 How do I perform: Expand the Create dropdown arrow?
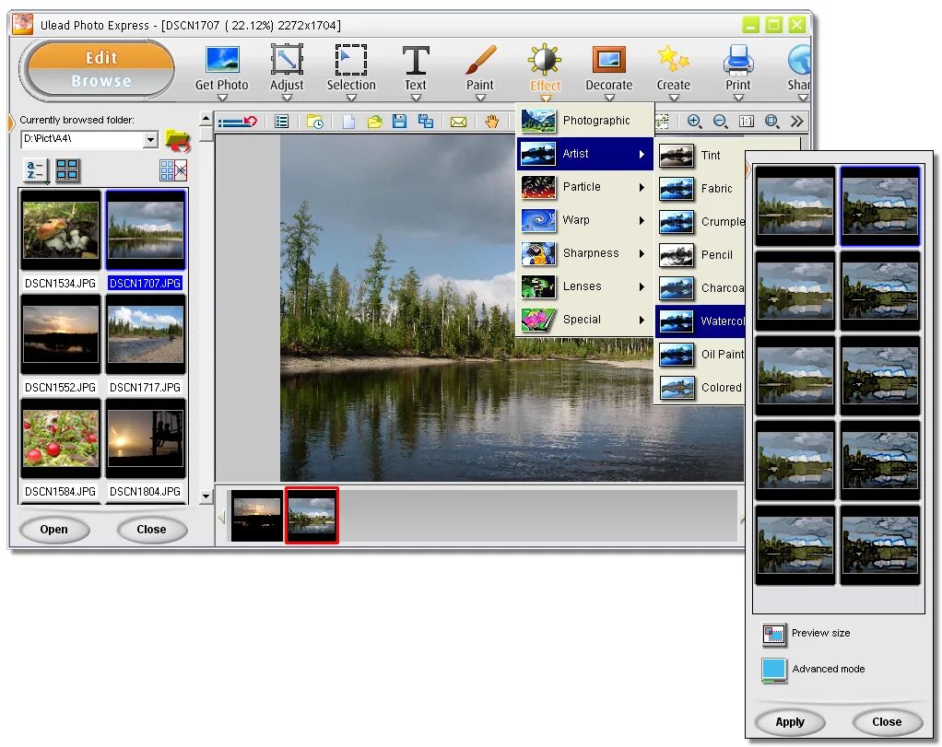pyautogui.click(x=674, y=98)
